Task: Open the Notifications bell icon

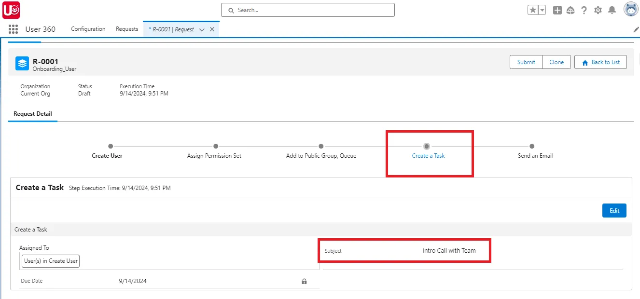Action: pos(611,10)
